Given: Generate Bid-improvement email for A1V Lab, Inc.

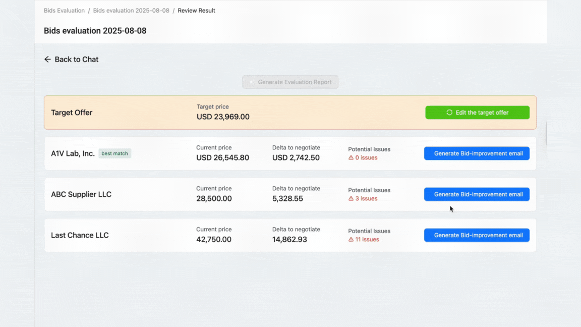Looking at the screenshot, I should coord(477,153).
